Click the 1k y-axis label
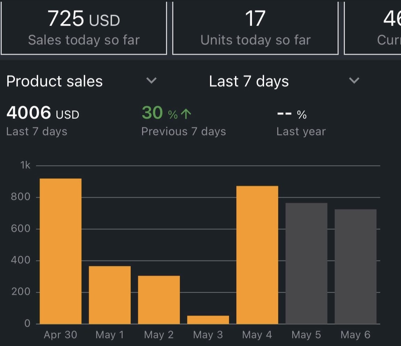Viewport: 401px width, 346px height. [25, 166]
